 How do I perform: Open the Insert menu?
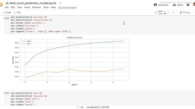point(27,7)
